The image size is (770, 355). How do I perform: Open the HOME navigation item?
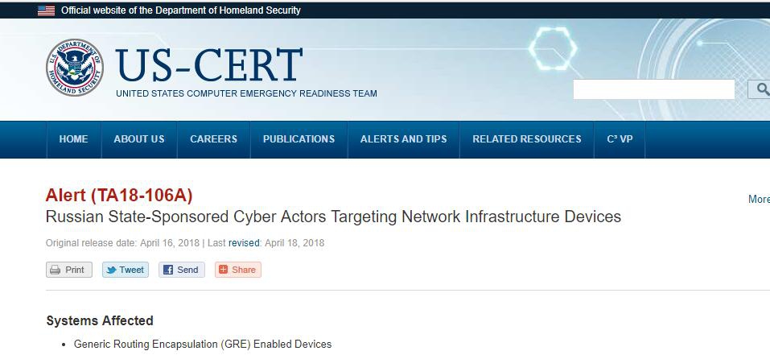coord(74,139)
